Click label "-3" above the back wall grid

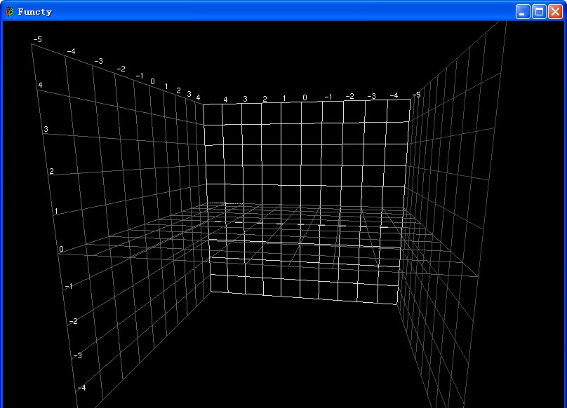coord(372,96)
